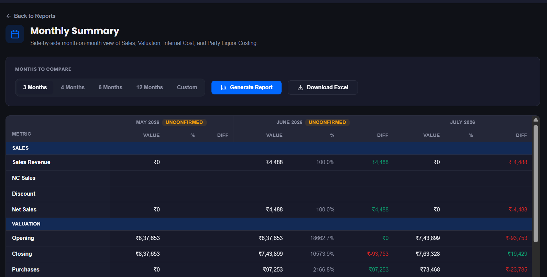Click Purchases July diff ₹-23,785
Image resolution: width=547 pixels, height=277 pixels.
click(516, 270)
